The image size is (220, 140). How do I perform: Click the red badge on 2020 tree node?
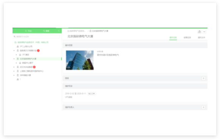38,51
